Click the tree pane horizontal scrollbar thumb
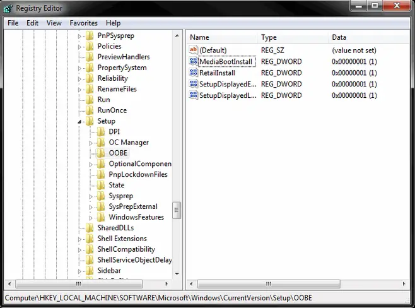Screen dimensions: 415x308 79,284
